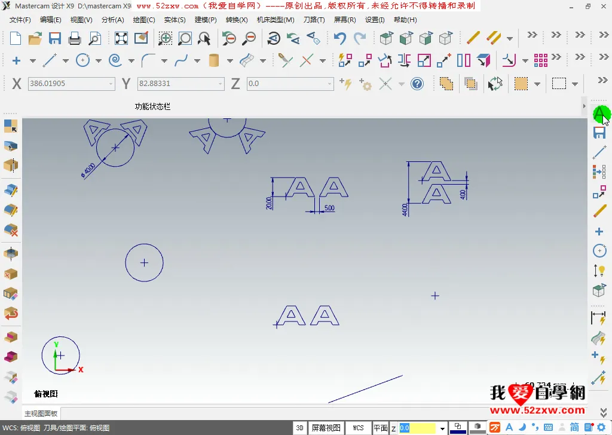Click the Save disk icon in toolbar
This screenshot has width=612, height=435.
tap(55, 39)
